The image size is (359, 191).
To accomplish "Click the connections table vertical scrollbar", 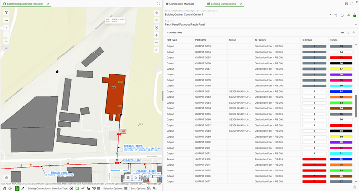I will coord(356,106).
